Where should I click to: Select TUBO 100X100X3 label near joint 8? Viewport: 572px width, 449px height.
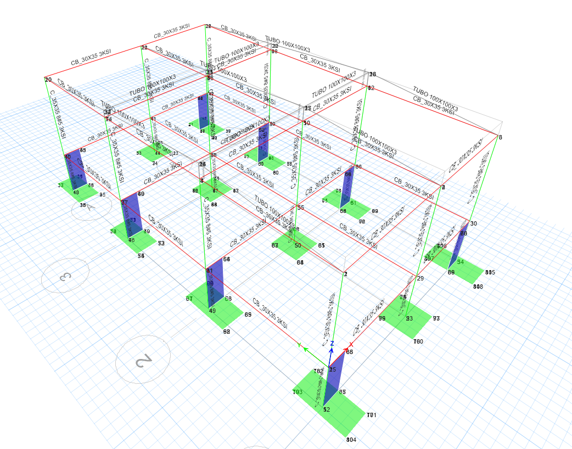click(435, 98)
